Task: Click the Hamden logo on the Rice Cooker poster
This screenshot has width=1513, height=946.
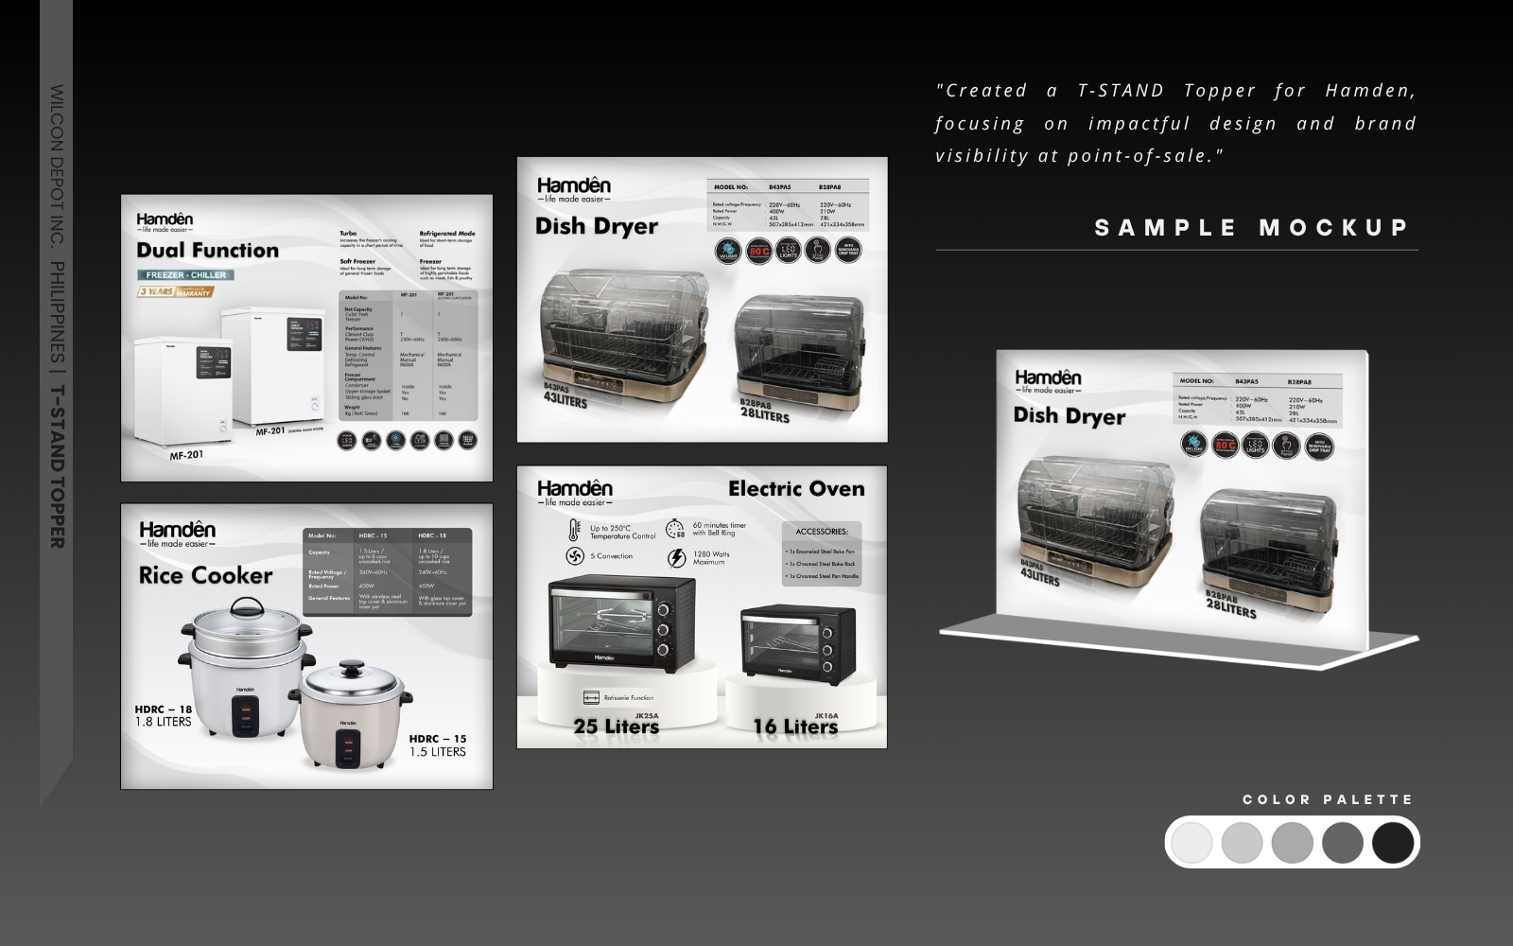Action: (177, 534)
